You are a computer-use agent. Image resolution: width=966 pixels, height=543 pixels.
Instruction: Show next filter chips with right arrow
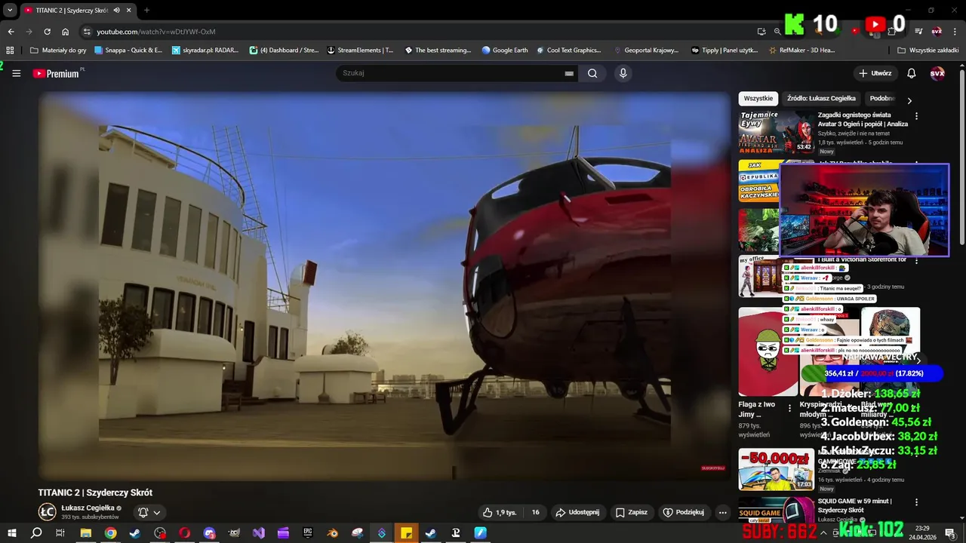[x=909, y=100]
